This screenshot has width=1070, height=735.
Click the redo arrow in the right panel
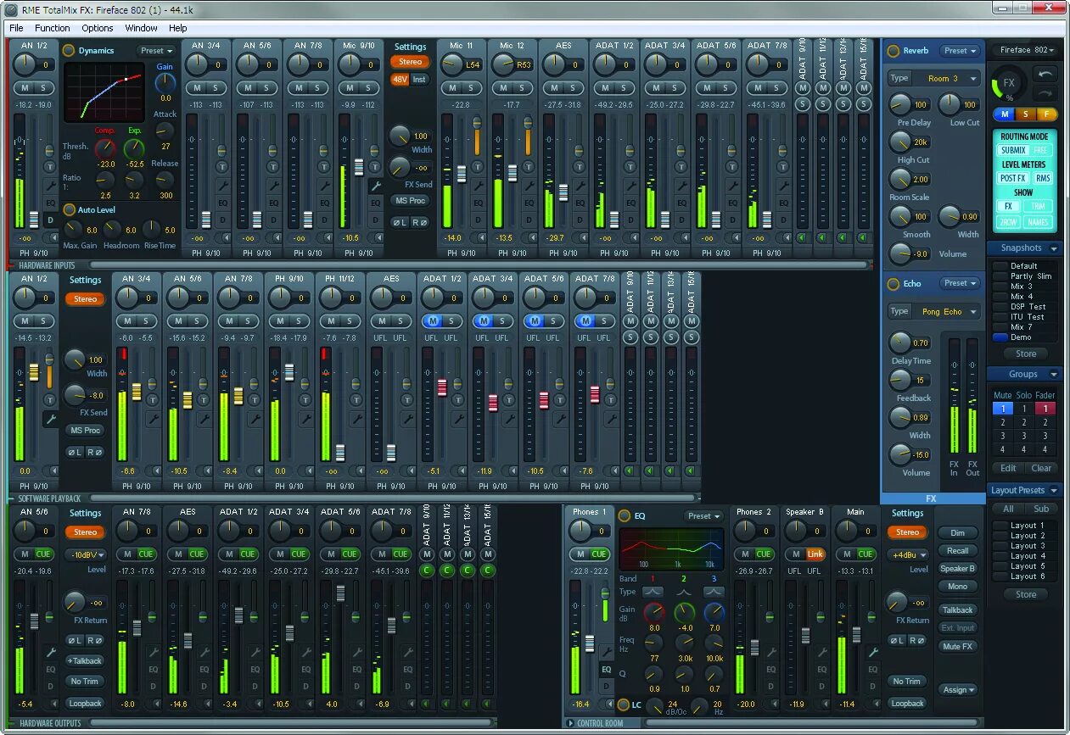(1046, 93)
